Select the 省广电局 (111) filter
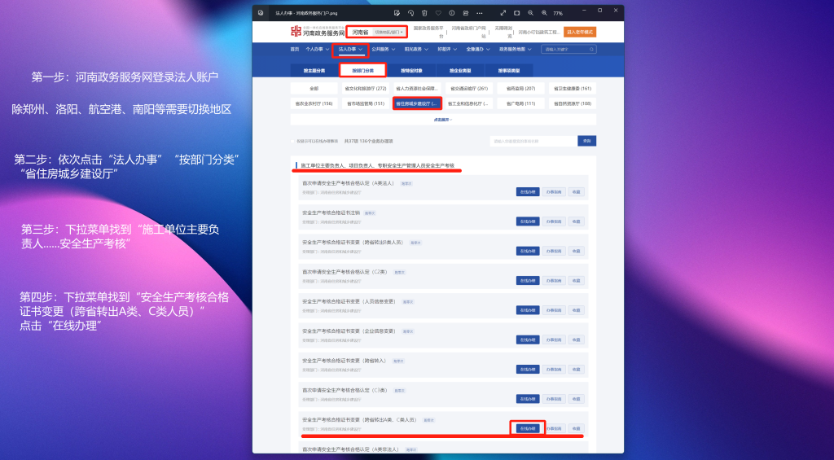 click(520, 103)
